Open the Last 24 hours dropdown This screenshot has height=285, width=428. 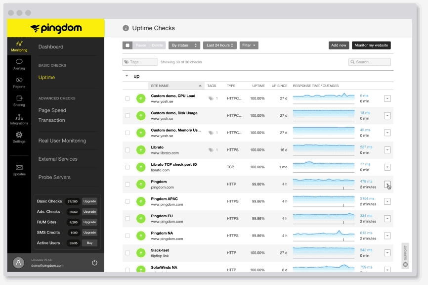(220, 46)
